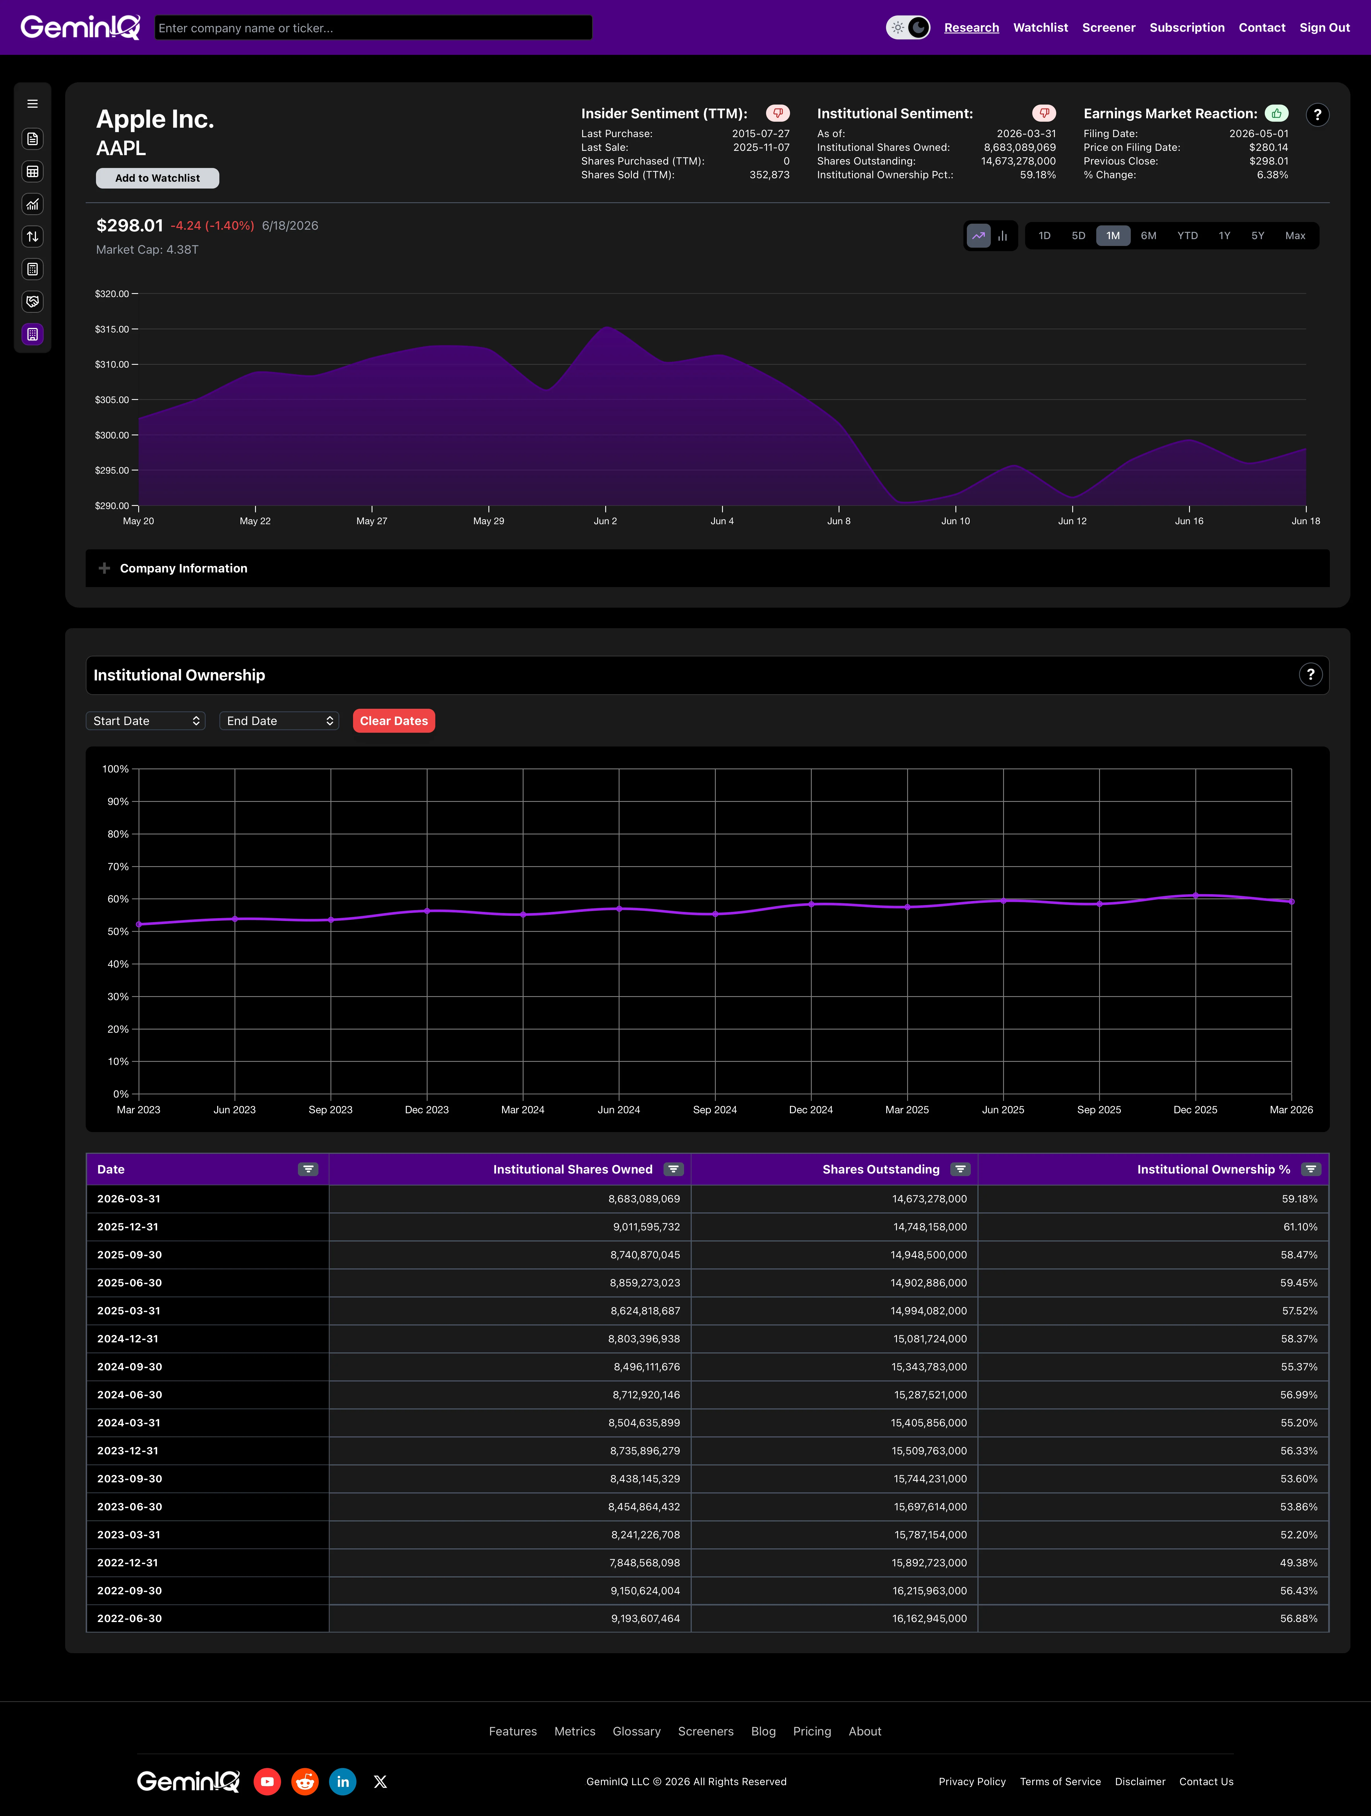1371x1816 pixels.
Task: Open the Glossary footer link
Action: [x=637, y=1731]
